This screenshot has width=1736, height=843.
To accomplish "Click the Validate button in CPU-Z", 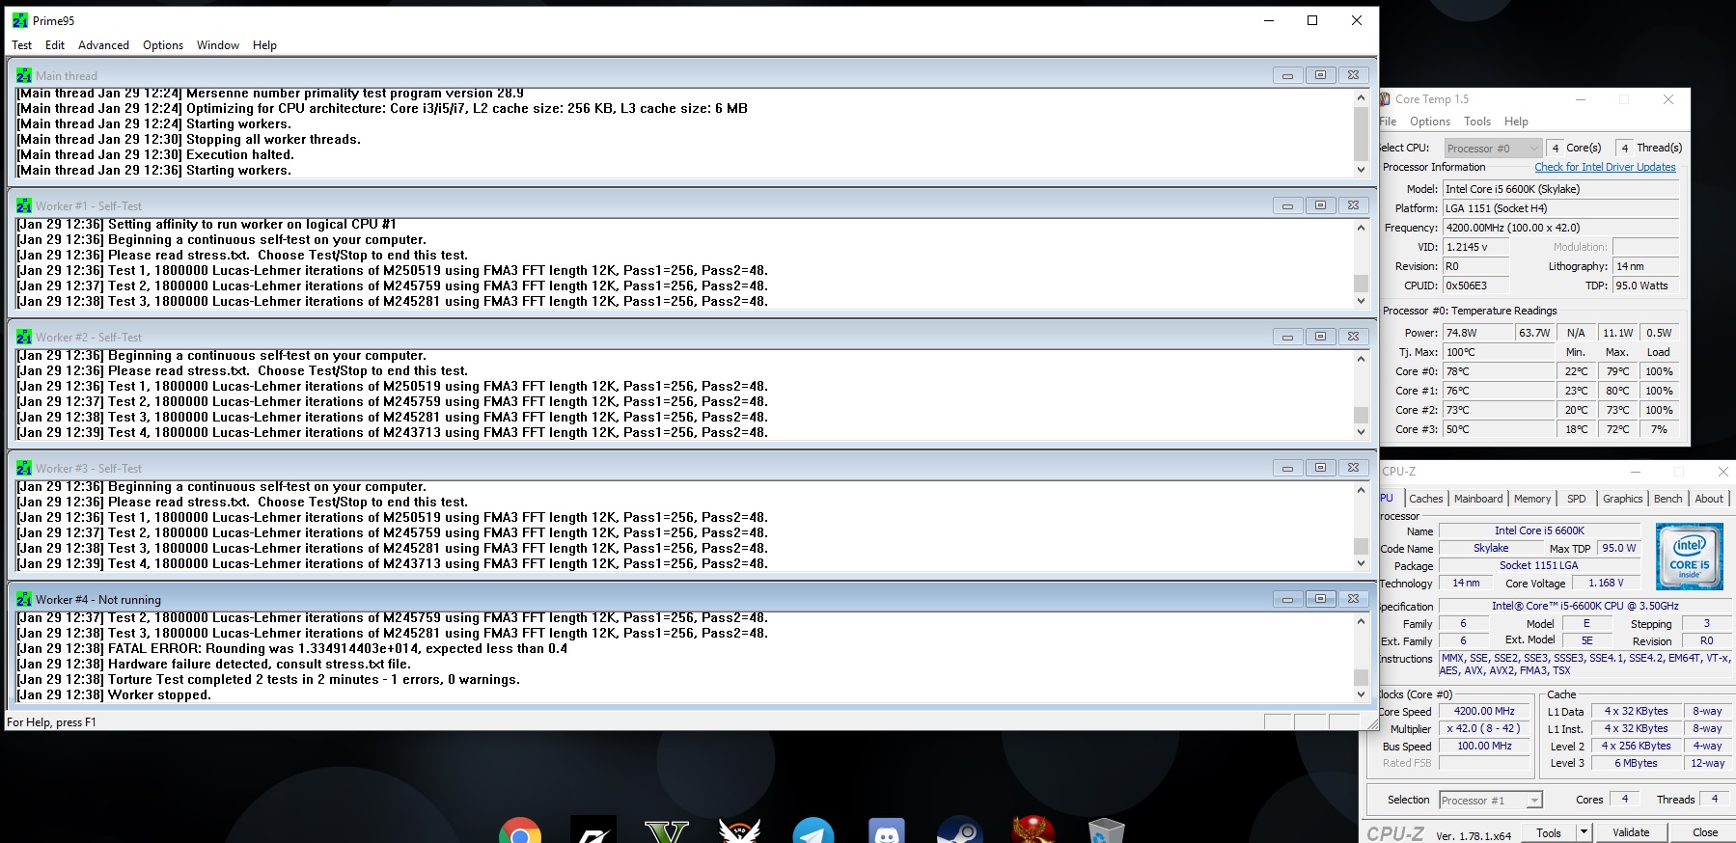I will click(x=1631, y=832).
